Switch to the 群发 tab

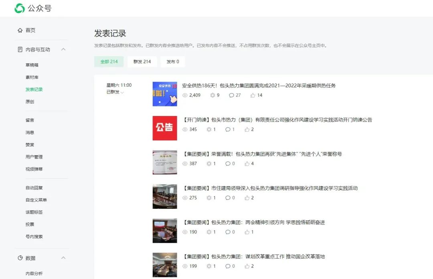point(142,61)
